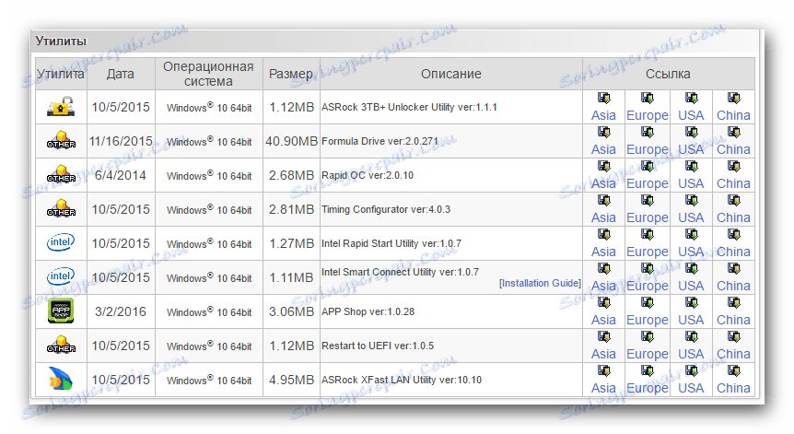
Task: Click the USA download icon for Rapid OC
Action: coord(691,166)
